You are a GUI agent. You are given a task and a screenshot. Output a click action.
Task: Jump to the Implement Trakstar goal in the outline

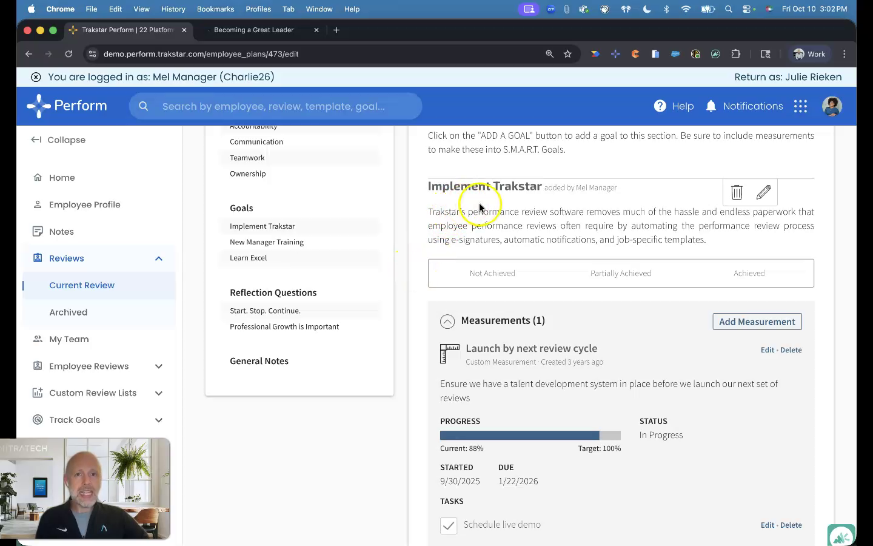tap(262, 226)
